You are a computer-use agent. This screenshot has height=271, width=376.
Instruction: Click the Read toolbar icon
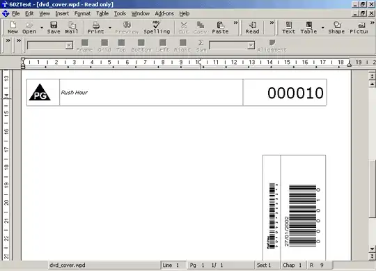coord(252,27)
